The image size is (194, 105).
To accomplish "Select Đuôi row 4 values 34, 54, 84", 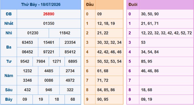I will [x=150, y=52].
